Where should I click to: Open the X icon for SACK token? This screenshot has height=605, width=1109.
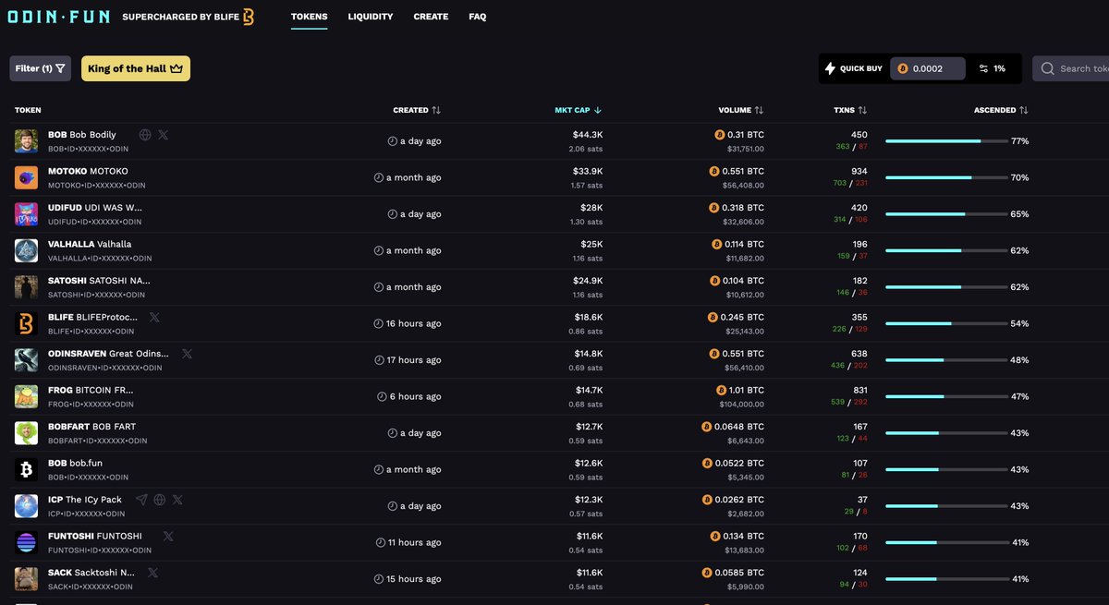click(152, 573)
